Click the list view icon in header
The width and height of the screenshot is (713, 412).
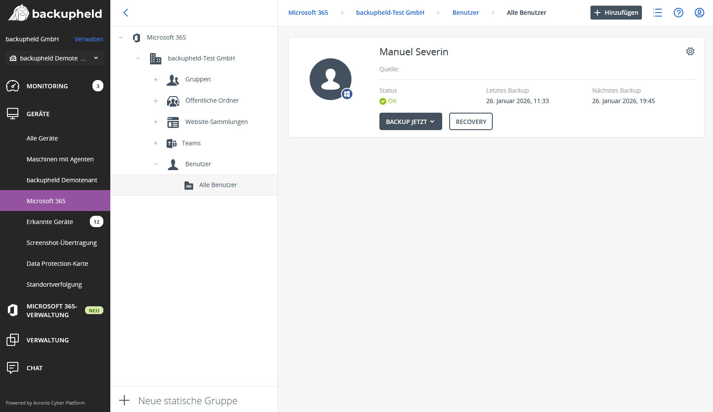[x=658, y=13]
